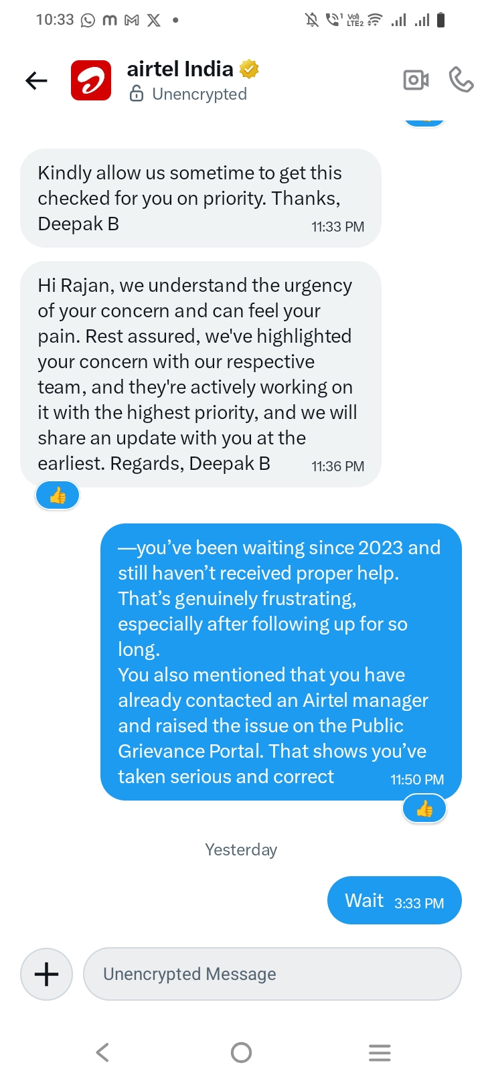482x1079 pixels.
Task: Open Android recent apps menu button
Action: (380, 1053)
